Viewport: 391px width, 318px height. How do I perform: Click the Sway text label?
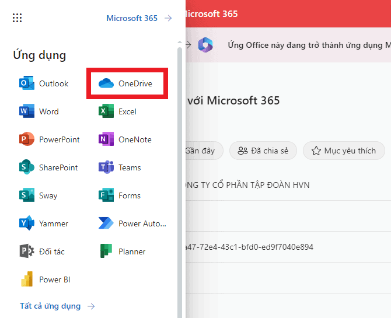(48, 196)
